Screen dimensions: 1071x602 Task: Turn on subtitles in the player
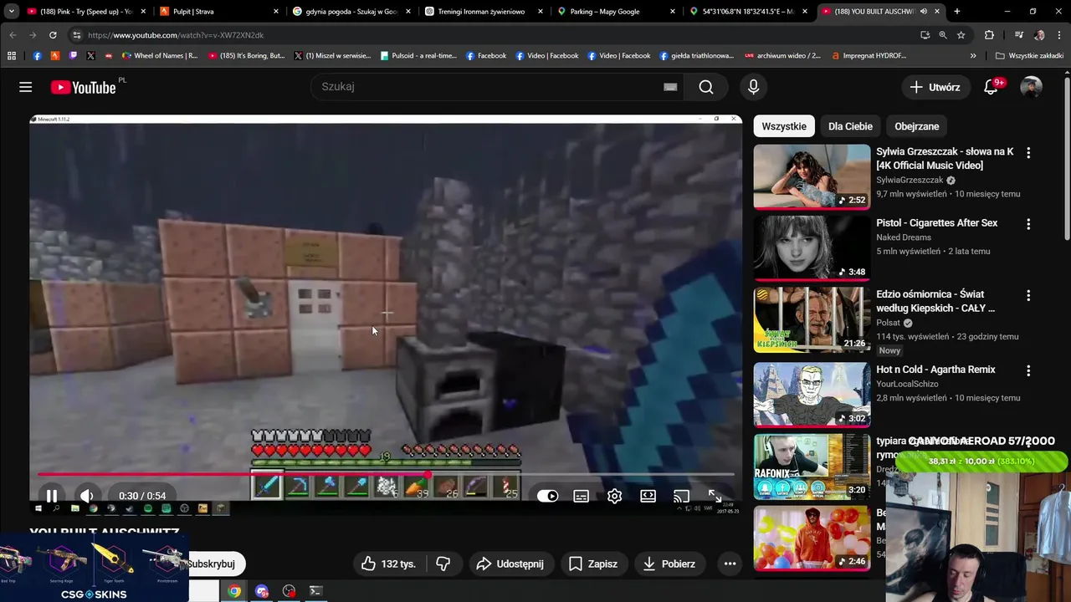(581, 496)
